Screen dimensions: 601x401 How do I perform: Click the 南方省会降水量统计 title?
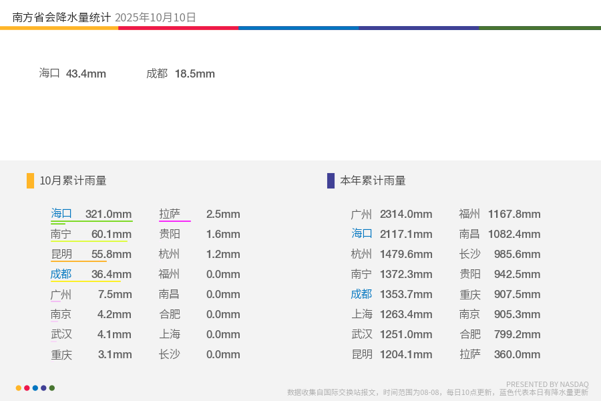[61, 17]
